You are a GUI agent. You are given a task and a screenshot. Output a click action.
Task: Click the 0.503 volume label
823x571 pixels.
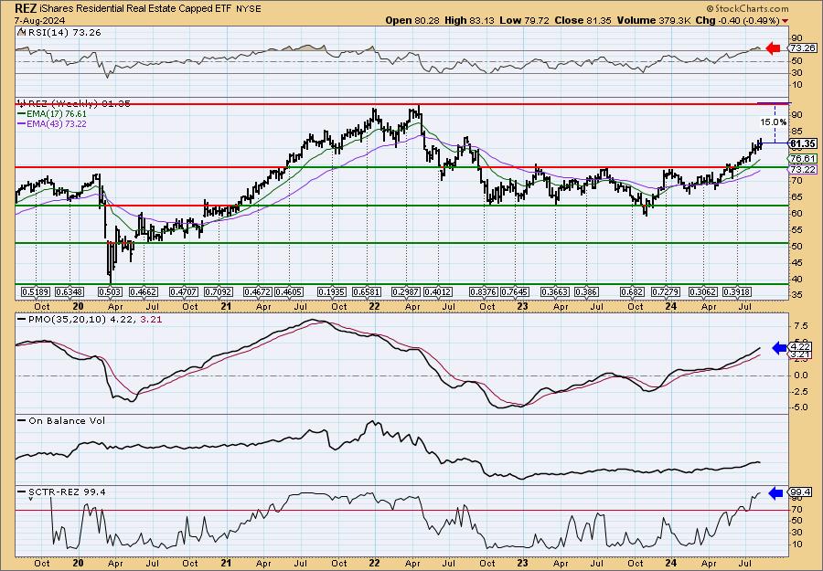110,291
